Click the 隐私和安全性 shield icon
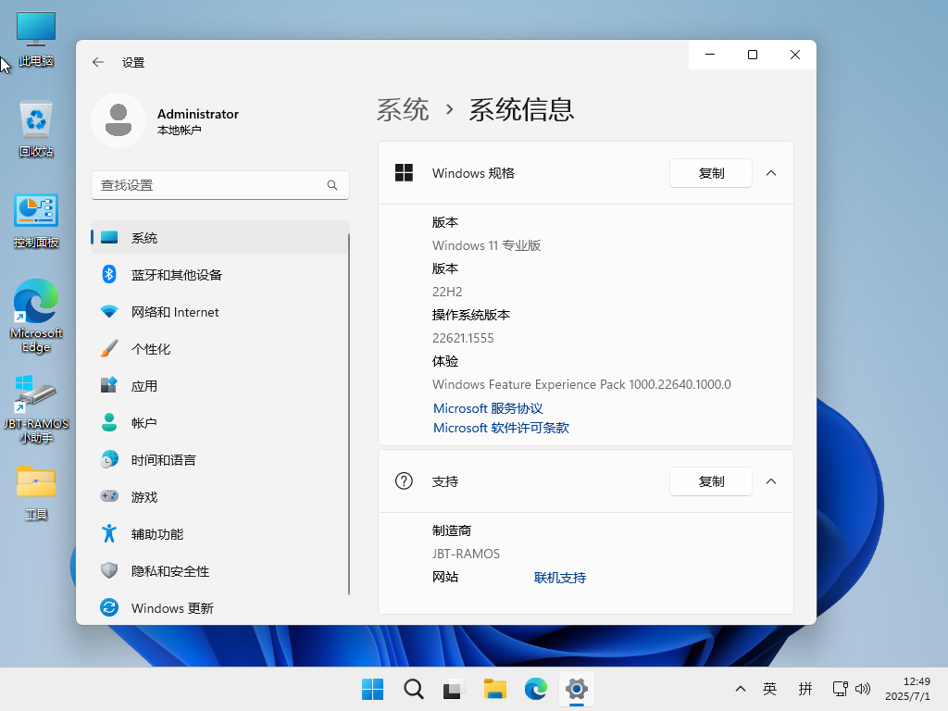The height and width of the screenshot is (711, 948). pos(109,570)
